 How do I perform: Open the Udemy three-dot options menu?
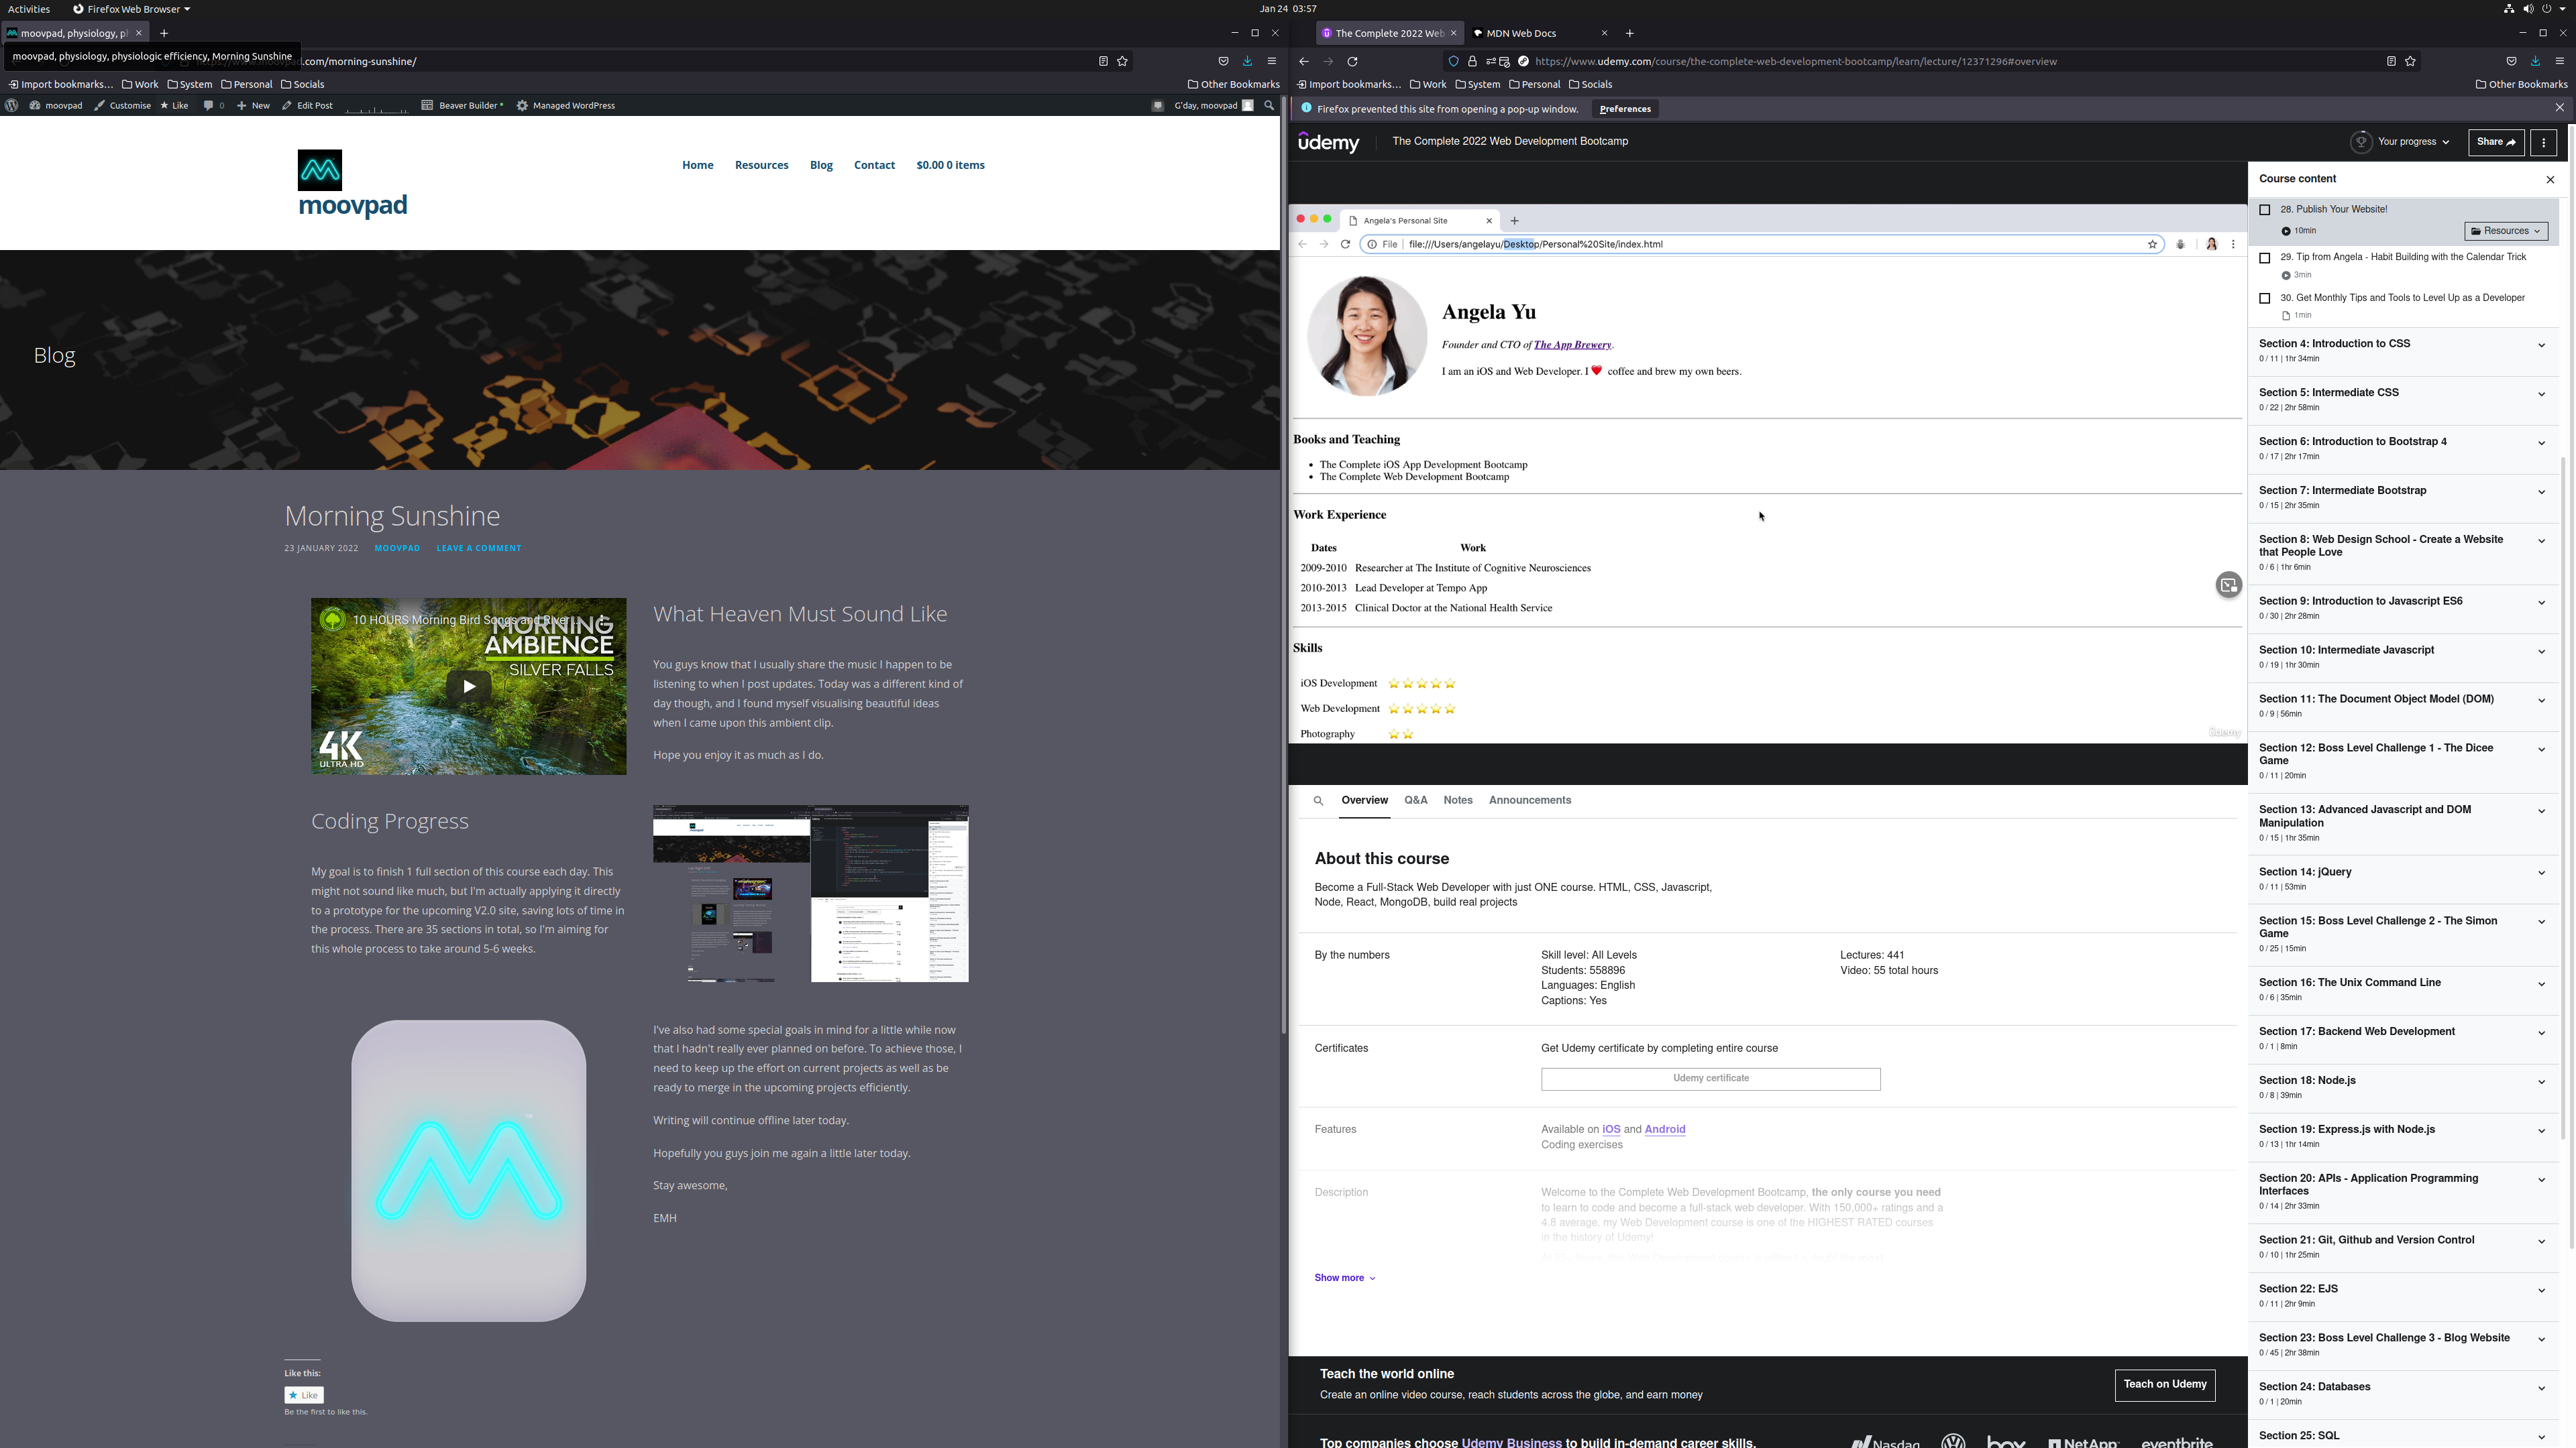click(x=2544, y=142)
